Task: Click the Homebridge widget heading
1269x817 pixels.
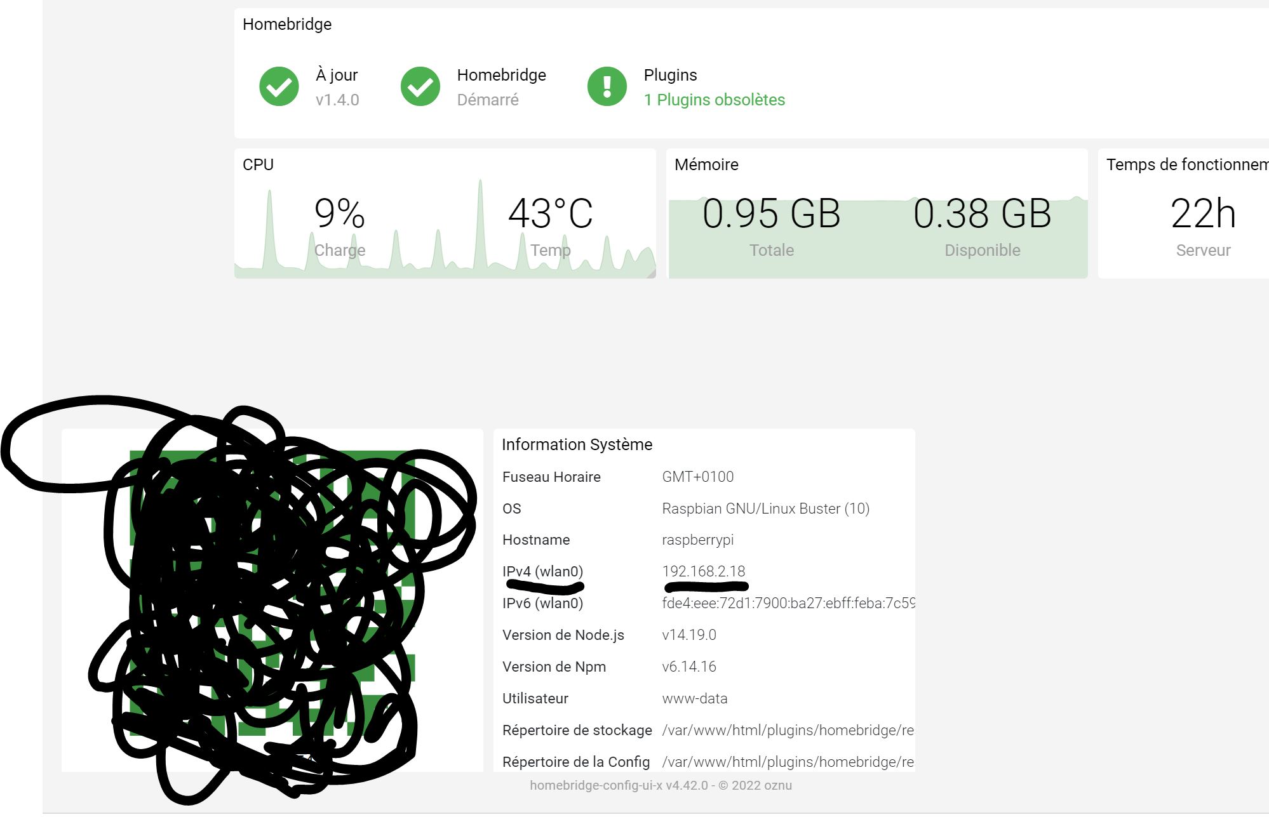Action: coord(287,24)
